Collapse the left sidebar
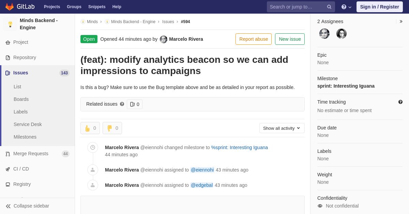This screenshot has width=409, height=214. point(27,206)
